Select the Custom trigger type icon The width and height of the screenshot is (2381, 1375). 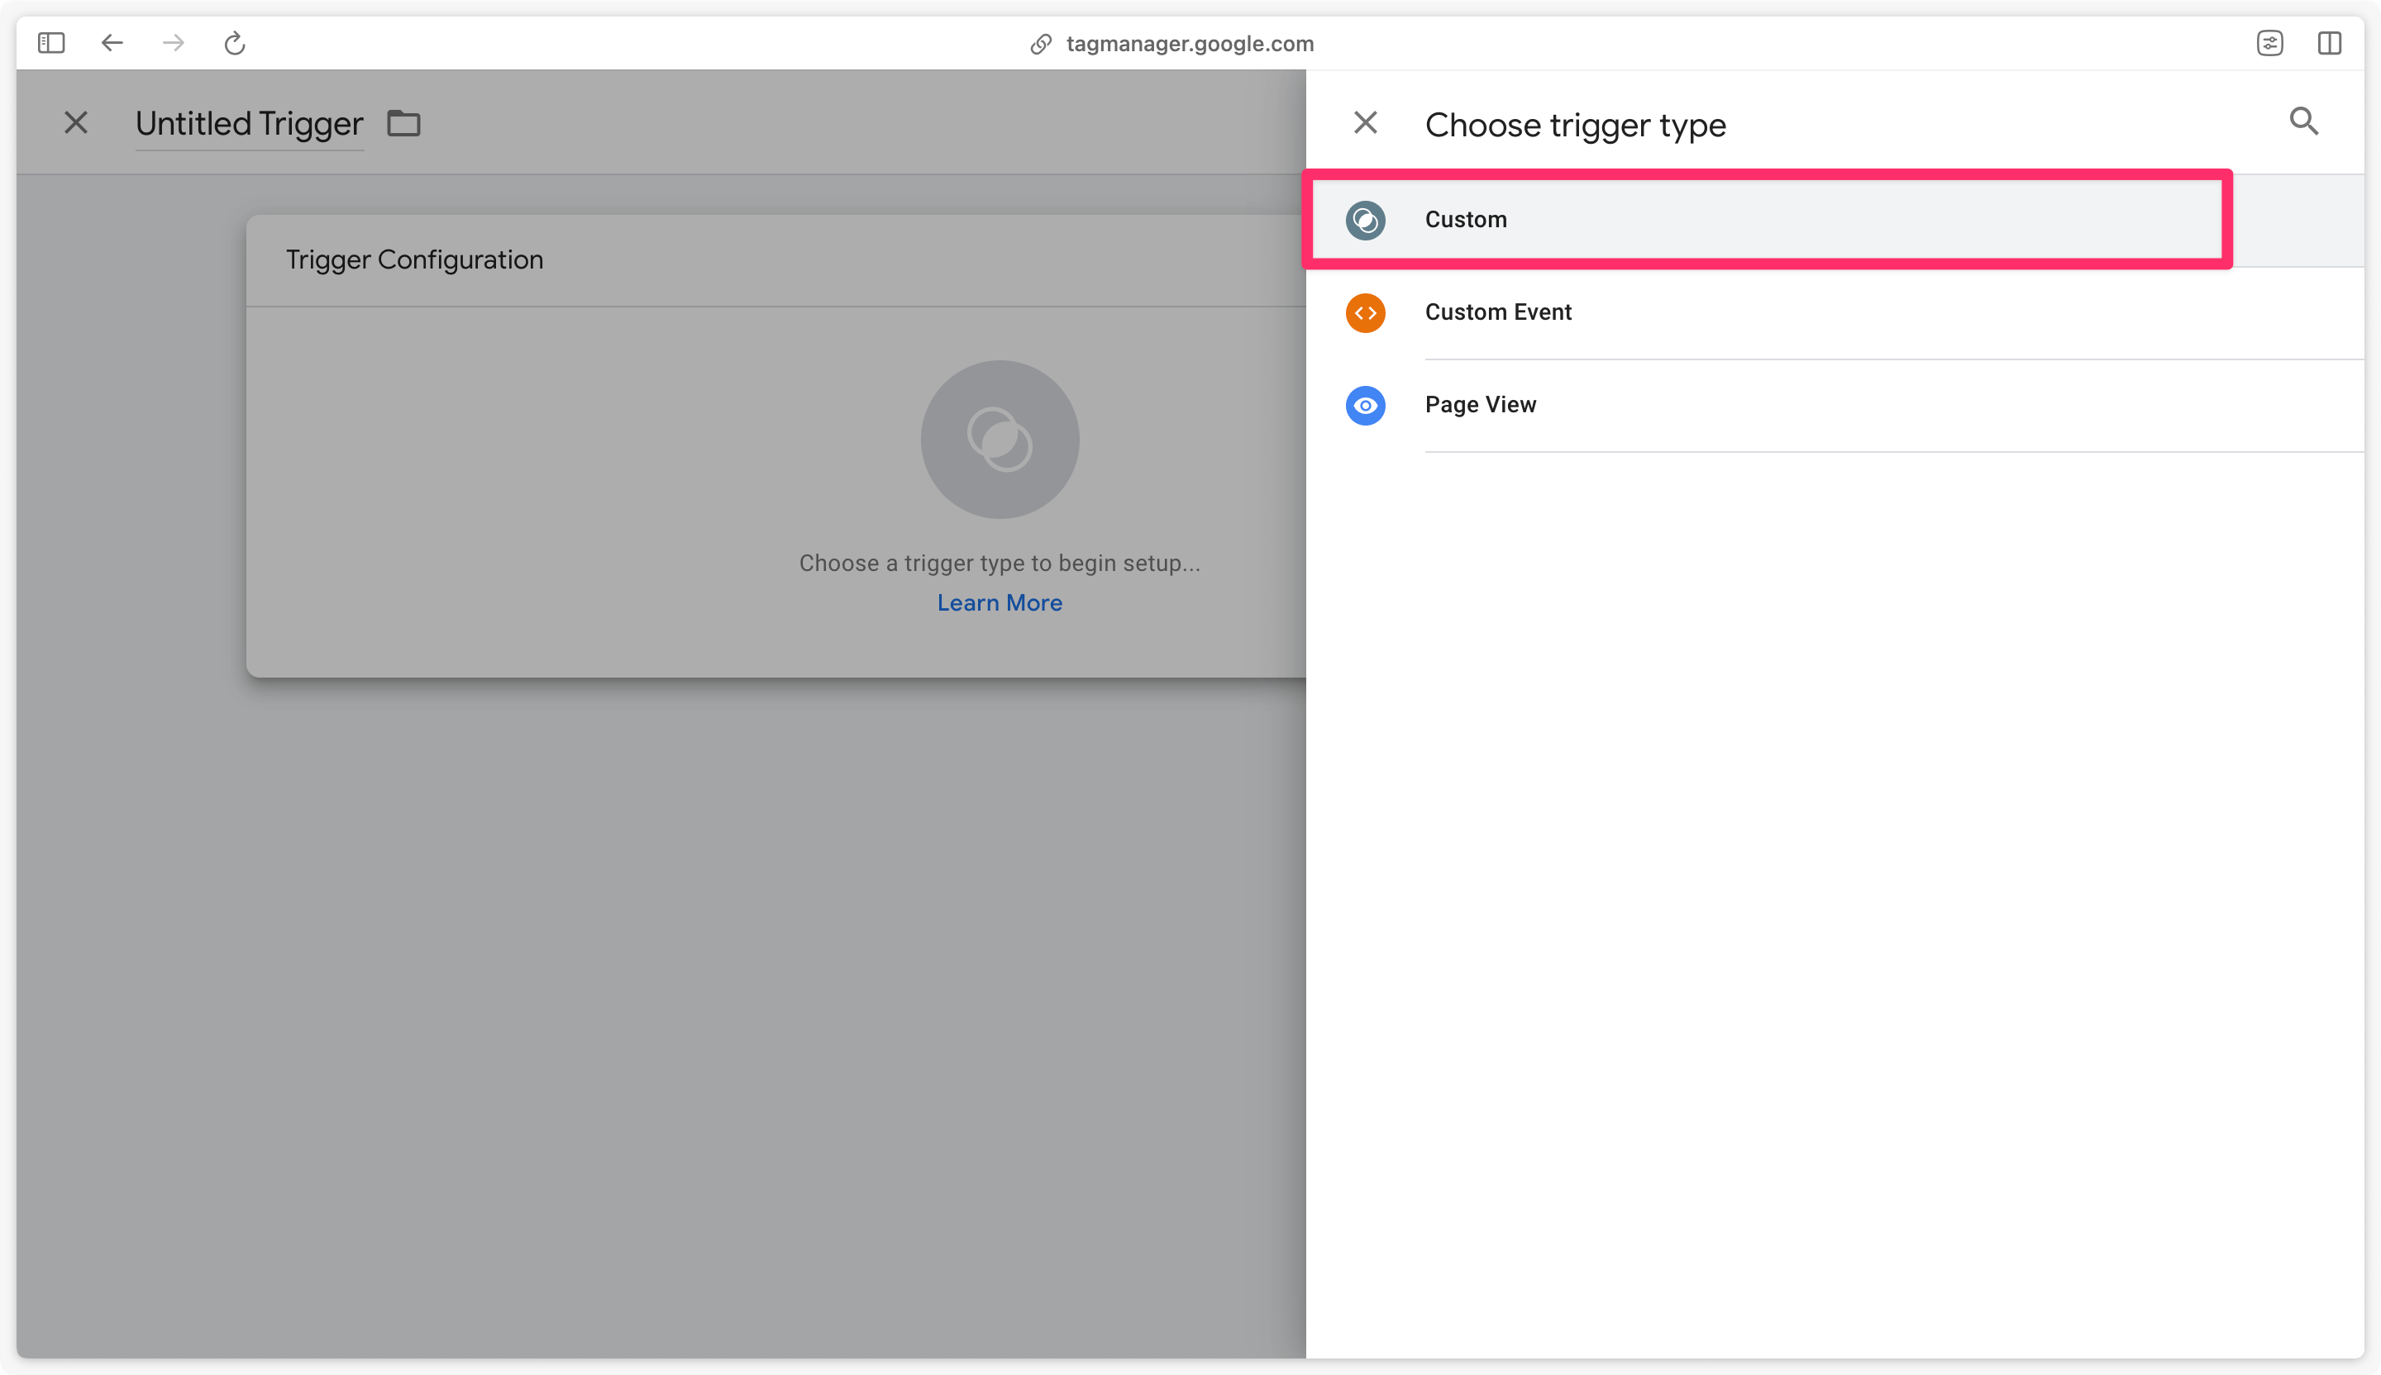tap(1366, 219)
